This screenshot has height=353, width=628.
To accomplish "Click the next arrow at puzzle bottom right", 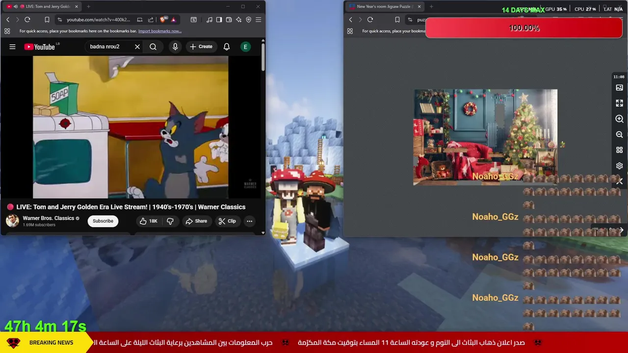I will click(x=621, y=230).
